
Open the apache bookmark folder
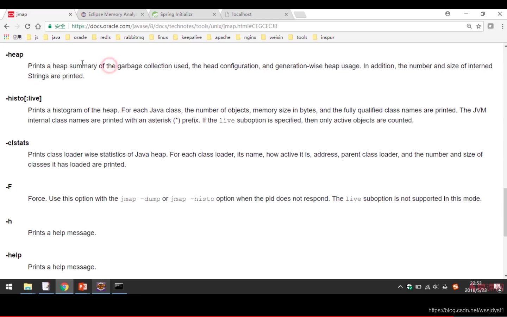coord(219,37)
